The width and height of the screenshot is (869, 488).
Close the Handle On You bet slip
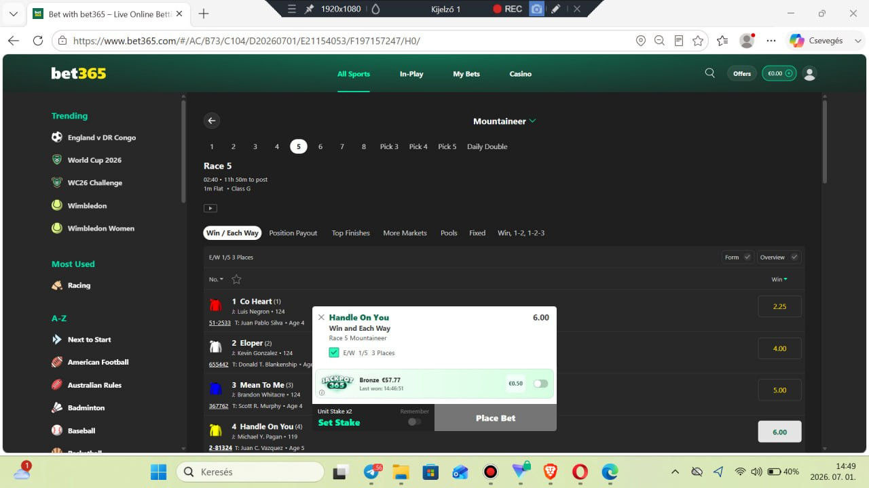point(321,317)
